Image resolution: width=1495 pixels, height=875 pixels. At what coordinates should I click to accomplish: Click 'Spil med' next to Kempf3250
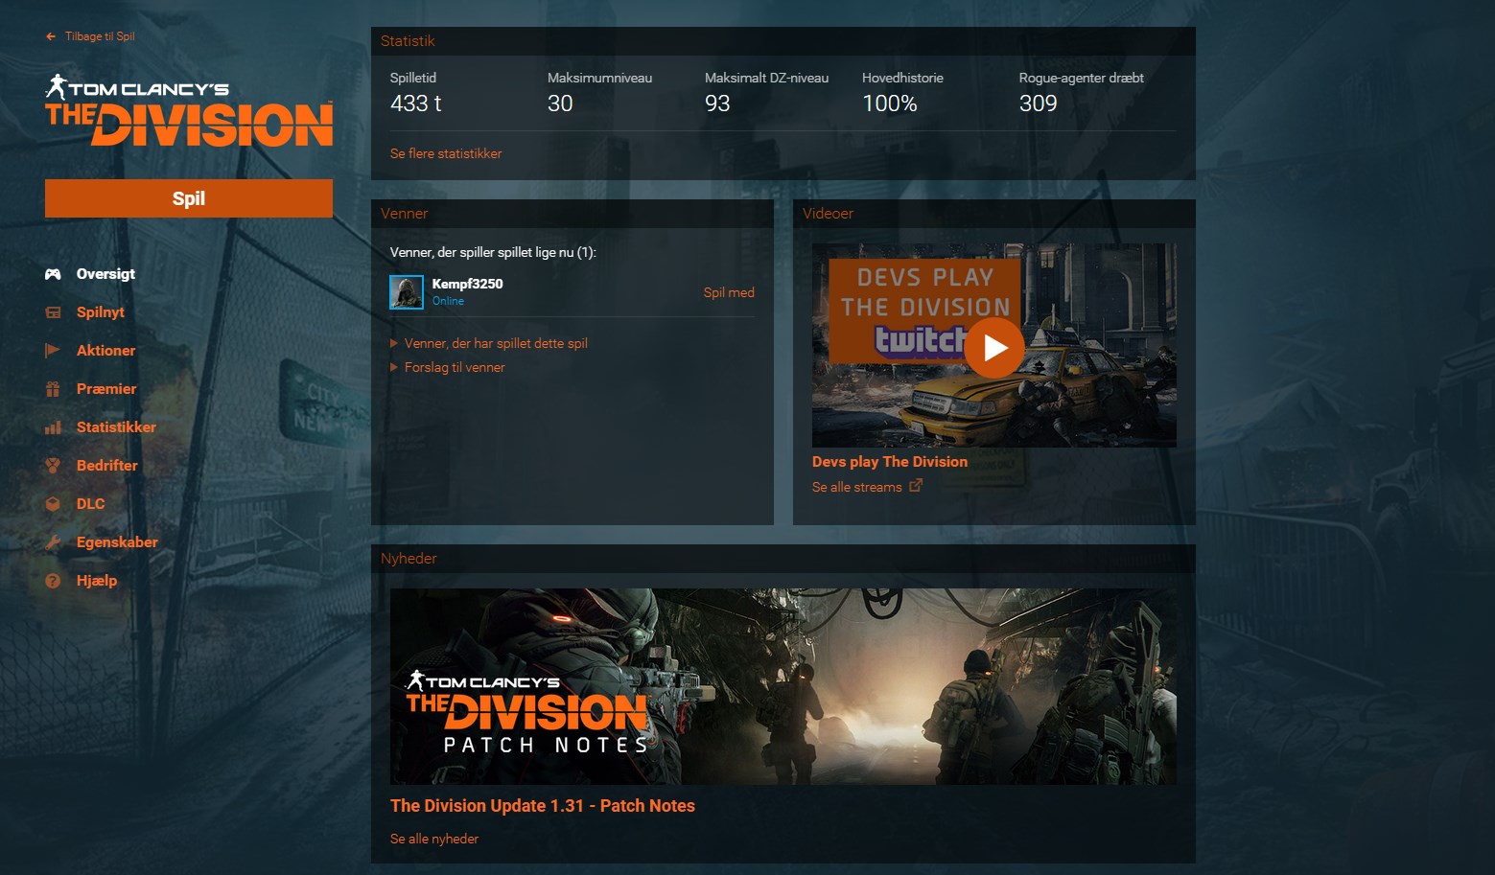pos(729,292)
